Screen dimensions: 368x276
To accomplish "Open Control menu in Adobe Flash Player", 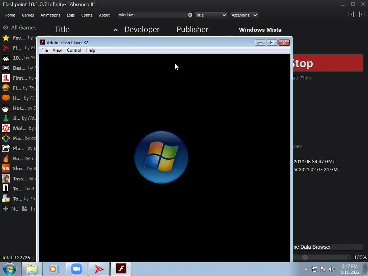I will tap(74, 50).
